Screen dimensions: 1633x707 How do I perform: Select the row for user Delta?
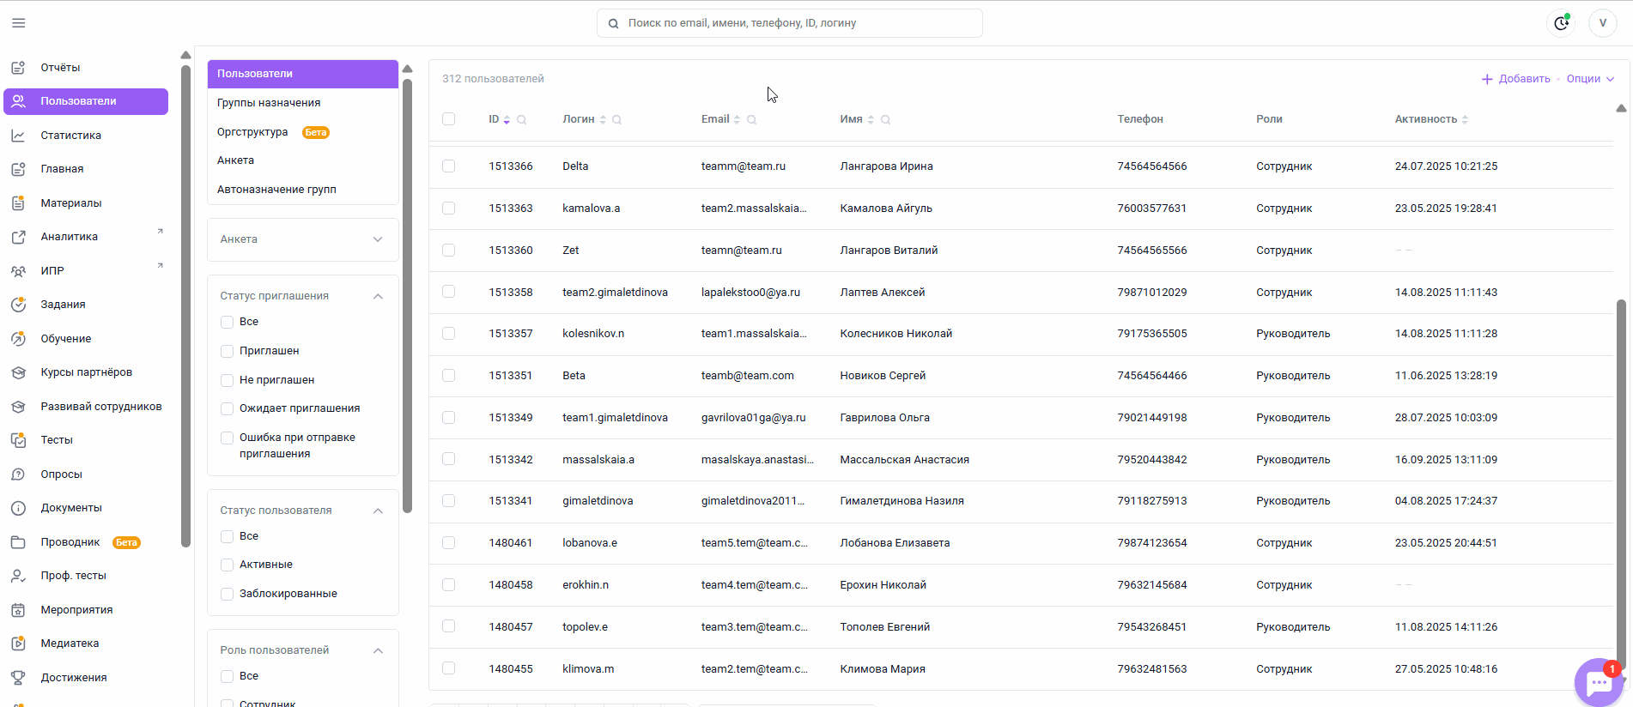point(448,166)
